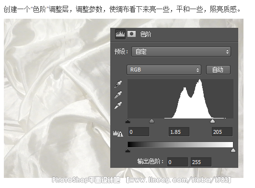255x188 pixels.
Task: Click the highlight input field showing 205
Action: pyautogui.click(x=222, y=132)
